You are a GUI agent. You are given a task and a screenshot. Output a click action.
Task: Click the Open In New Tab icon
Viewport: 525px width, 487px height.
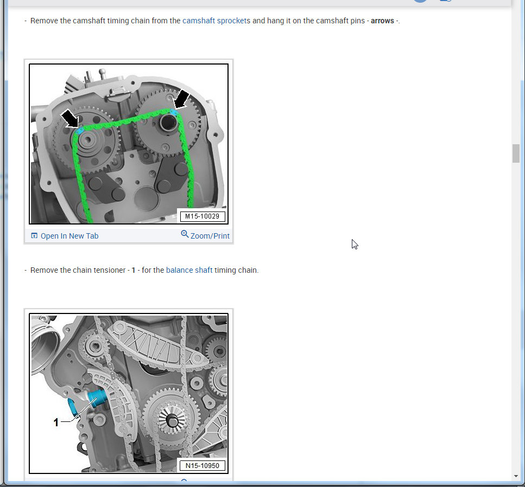tap(34, 236)
